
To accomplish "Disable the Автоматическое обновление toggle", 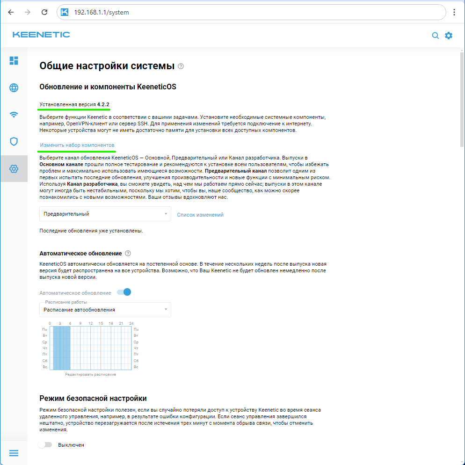I will click(x=124, y=292).
